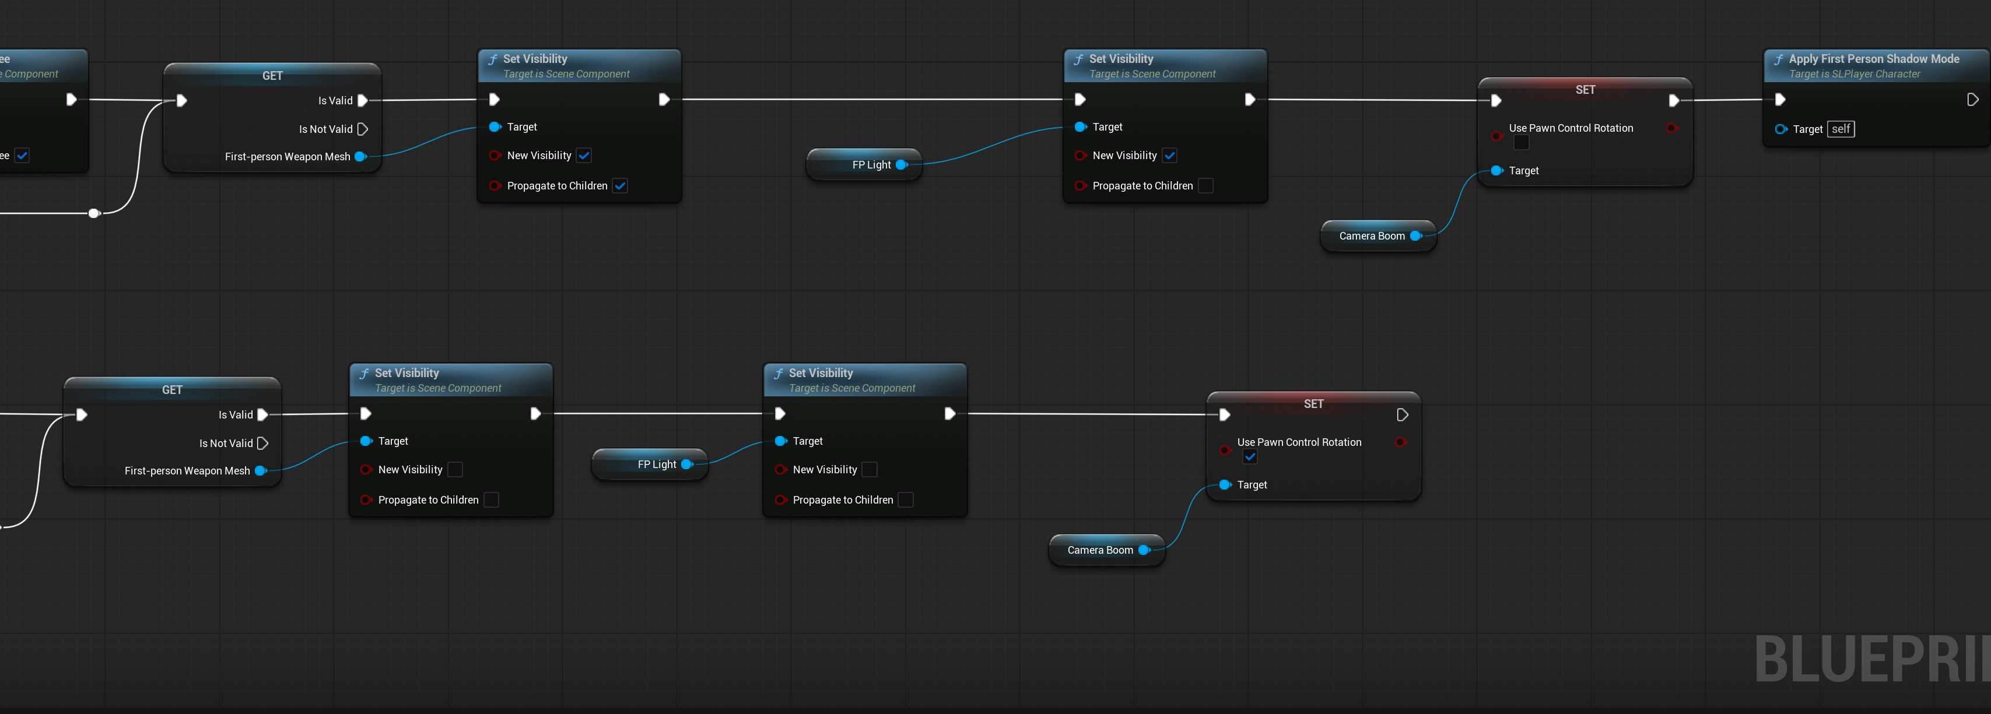Click the upper Camera Boom variable output pin
1991x714 pixels.
coord(1416,235)
